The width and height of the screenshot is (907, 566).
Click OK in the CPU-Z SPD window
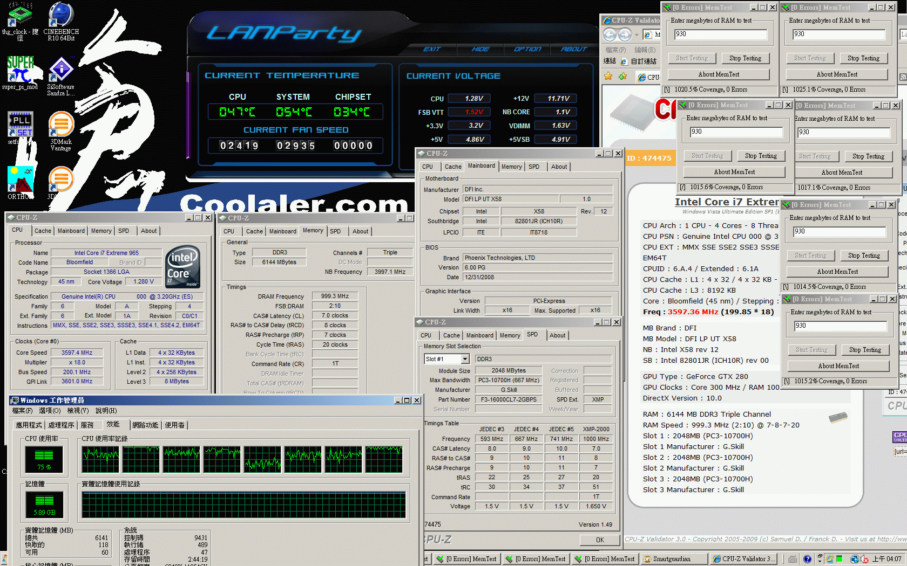point(600,540)
